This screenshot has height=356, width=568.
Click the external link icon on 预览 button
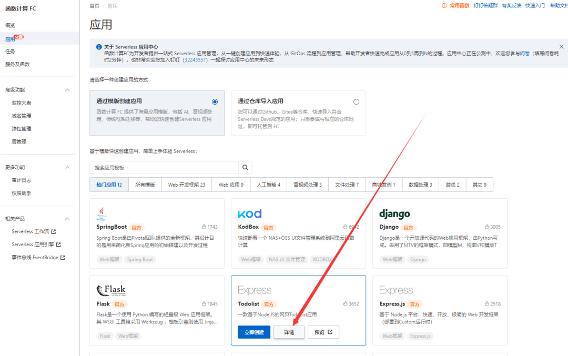(x=330, y=332)
